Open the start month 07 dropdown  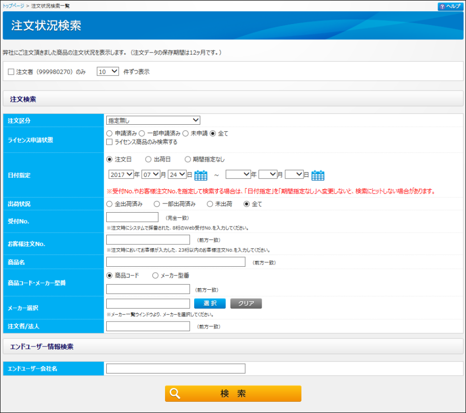point(151,174)
